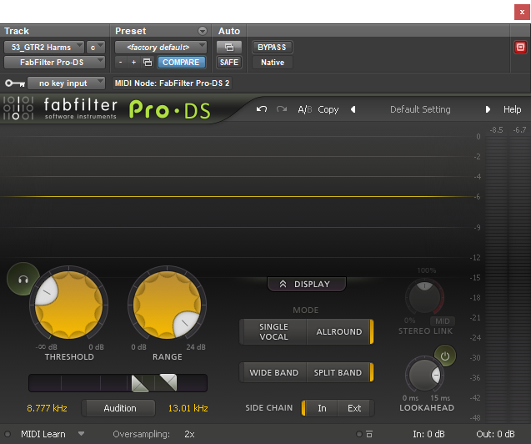
Task: Select WIDE BAND processing
Action: pos(273,372)
